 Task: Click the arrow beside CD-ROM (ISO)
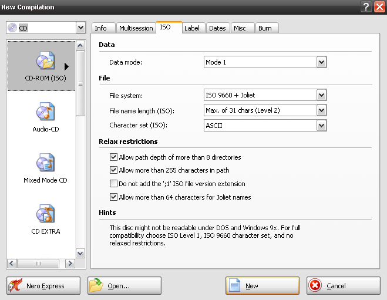(66, 66)
